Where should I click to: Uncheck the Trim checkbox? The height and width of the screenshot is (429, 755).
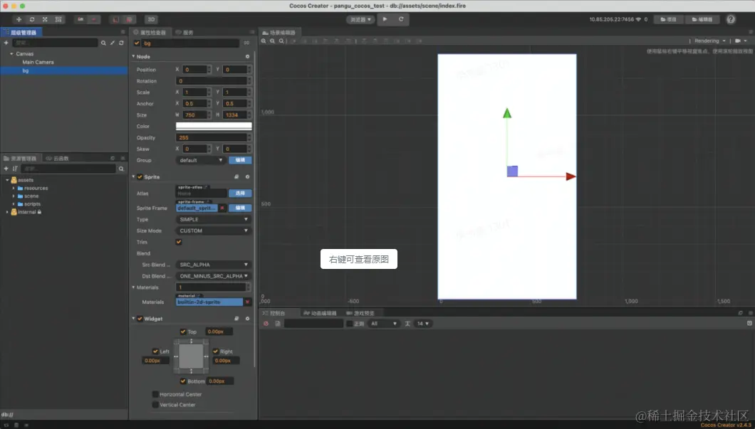point(179,242)
